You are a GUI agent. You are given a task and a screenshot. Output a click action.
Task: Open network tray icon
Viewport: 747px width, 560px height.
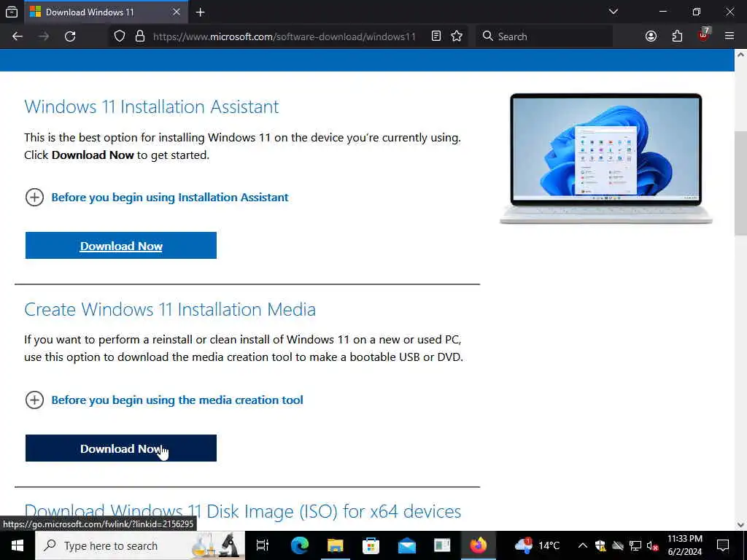(635, 545)
